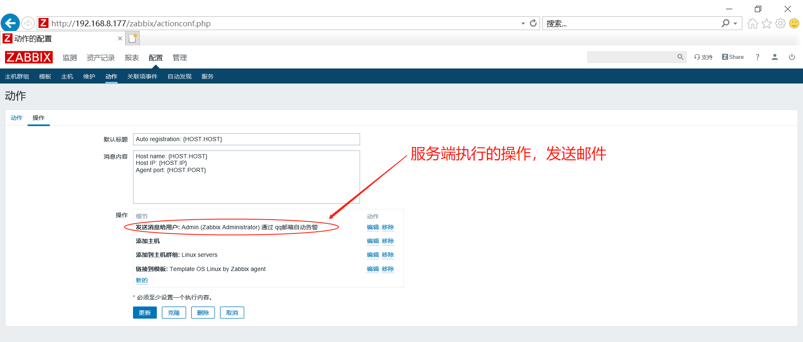
Task: Open a new browser tab
Action: [x=133, y=38]
